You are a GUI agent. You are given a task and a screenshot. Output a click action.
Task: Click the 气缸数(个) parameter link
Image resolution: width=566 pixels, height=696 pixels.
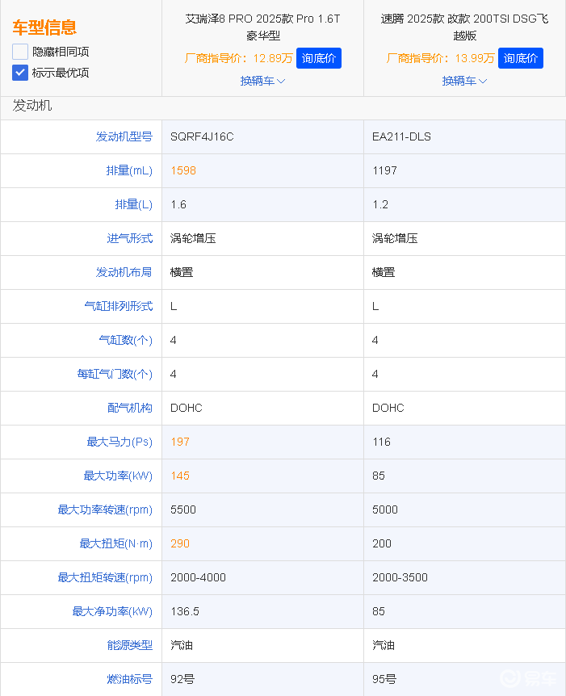pyautogui.click(x=126, y=340)
